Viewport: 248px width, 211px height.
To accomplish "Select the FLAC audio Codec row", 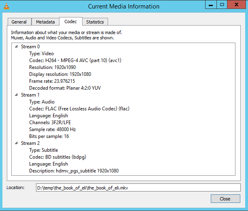I will pyautogui.click(x=79, y=109).
